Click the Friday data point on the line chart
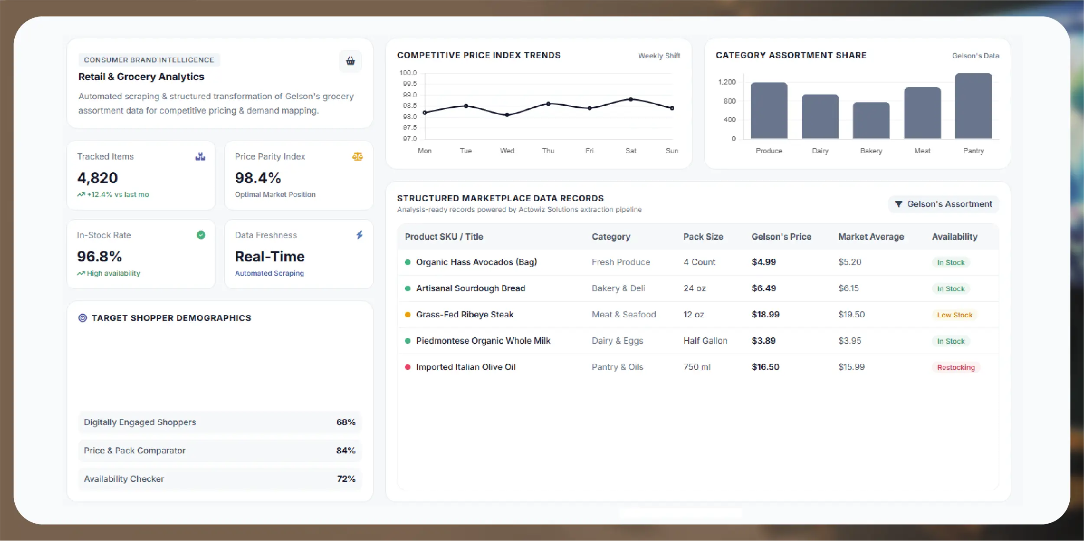Image resolution: width=1084 pixels, height=541 pixels. pyautogui.click(x=589, y=108)
